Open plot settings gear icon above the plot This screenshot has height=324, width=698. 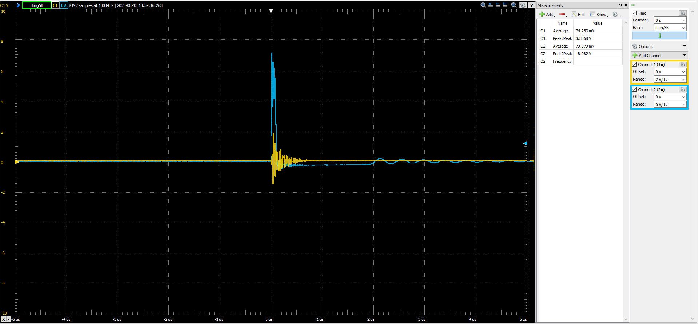point(523,5)
